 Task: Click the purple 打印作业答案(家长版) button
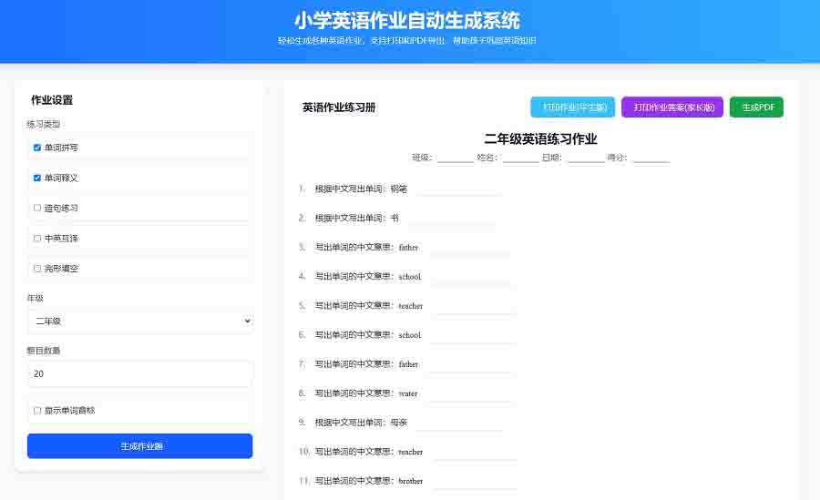click(x=672, y=107)
